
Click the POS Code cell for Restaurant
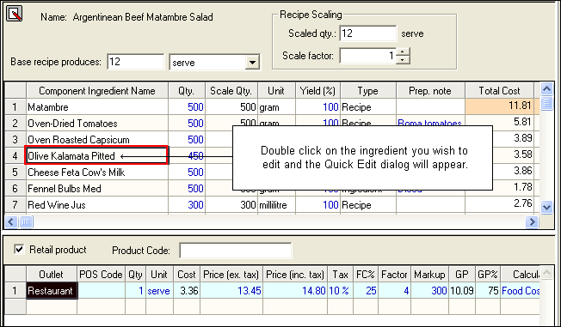pos(101,291)
